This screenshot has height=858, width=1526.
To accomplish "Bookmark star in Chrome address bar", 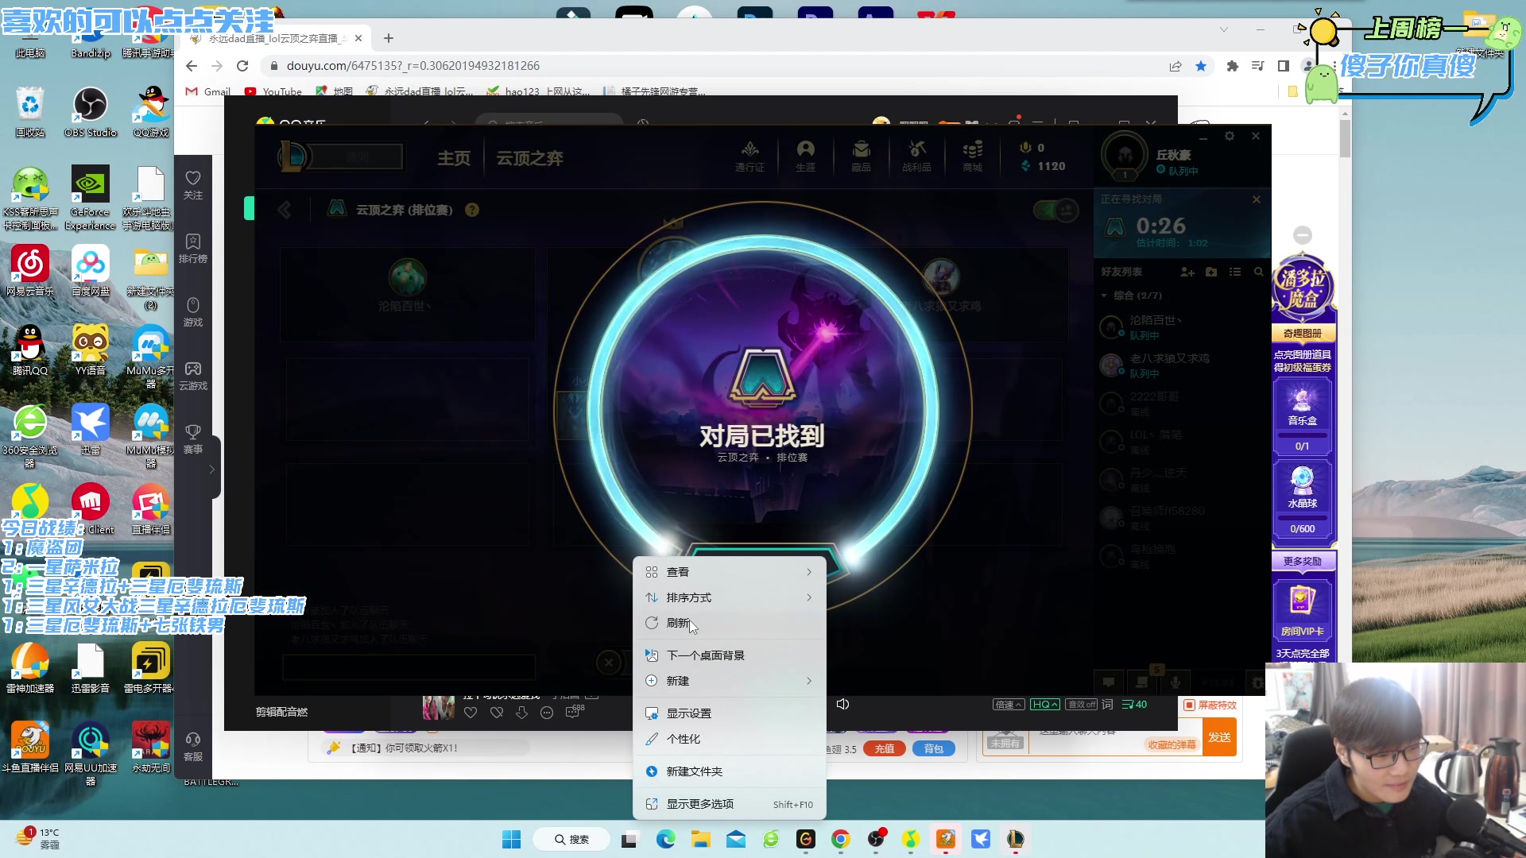I will tap(1201, 66).
